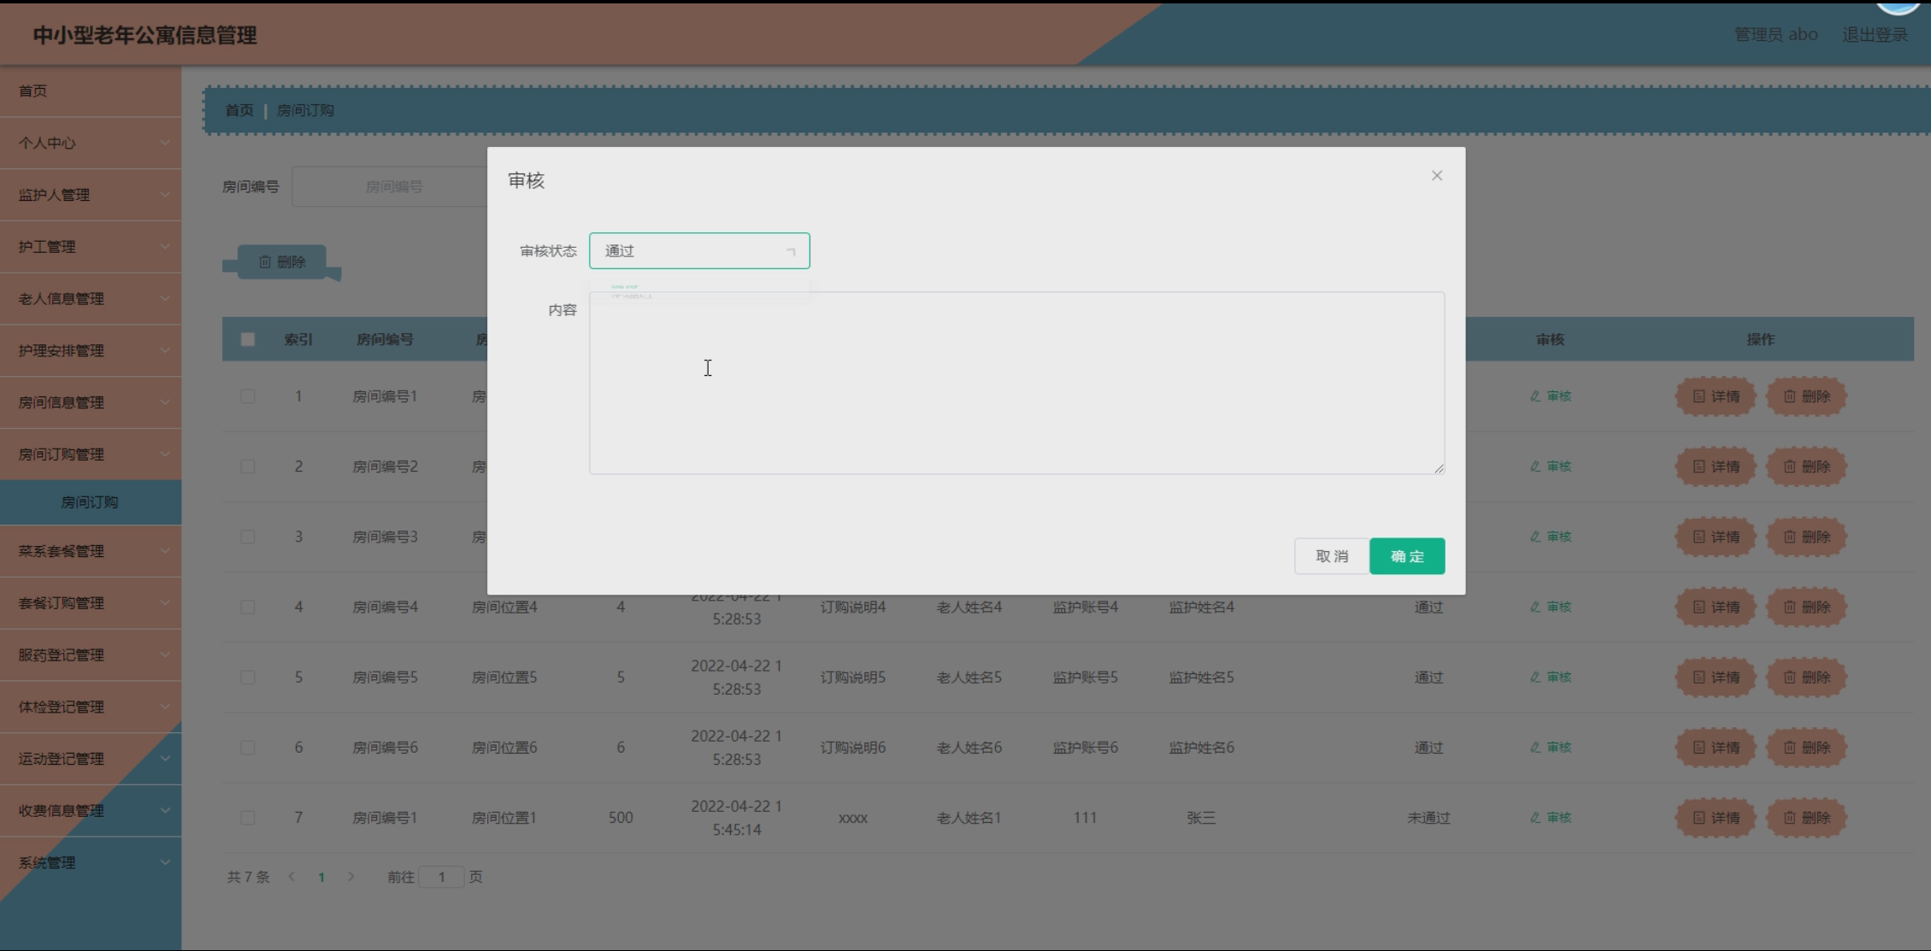Open the 审核状态 dropdown showing 通过
Viewport: 1931px width, 951px height.
pyautogui.click(x=698, y=250)
